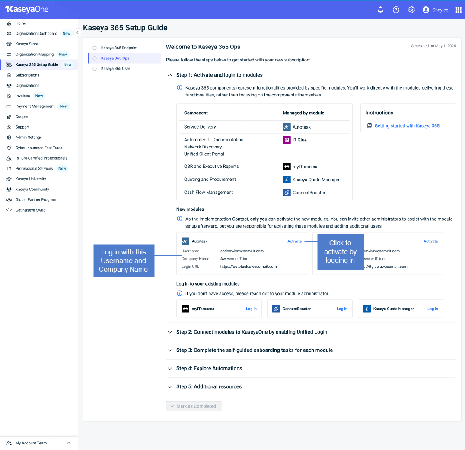Expand the My Account Team panel chevron

point(69,443)
